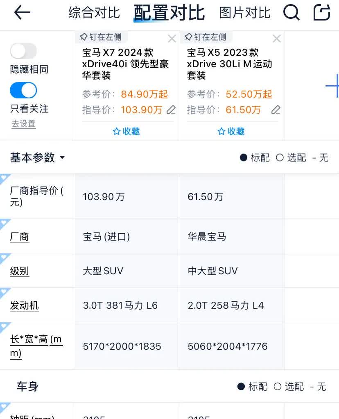Tap the 大型SUV class cell
Viewport: 339px width, 419px height.
(128, 271)
